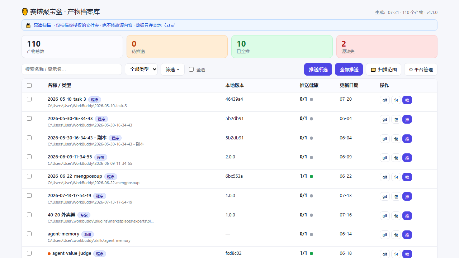Check the agent-value-judge row checkbox
Viewport: 459px width, 258px height.
coord(29,253)
